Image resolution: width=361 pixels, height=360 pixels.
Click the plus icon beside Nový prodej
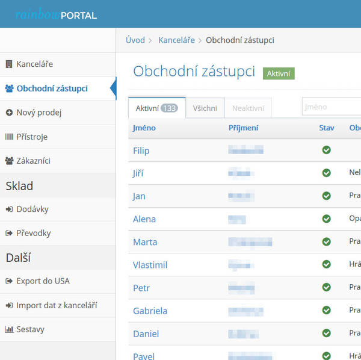click(9, 113)
